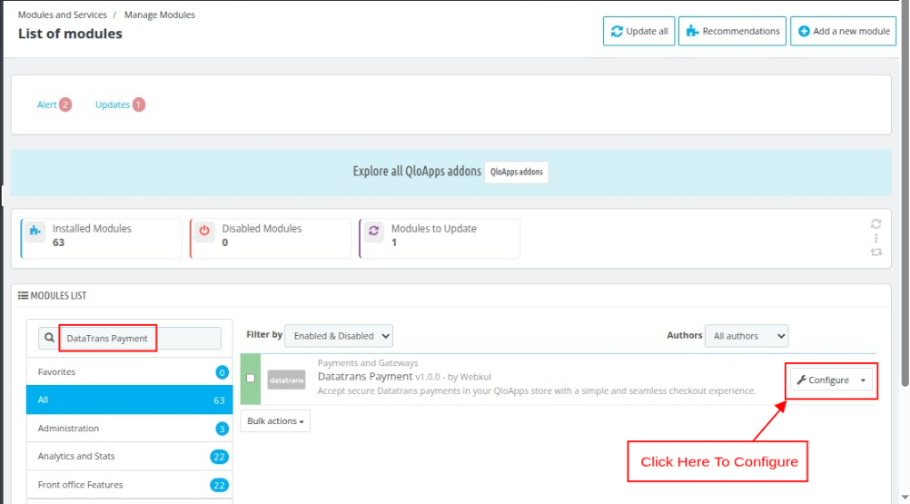Image resolution: width=910 pixels, height=504 pixels.
Task: Click the module description text
Action: tap(537, 390)
